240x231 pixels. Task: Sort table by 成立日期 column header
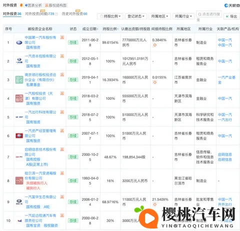pyautogui.click(x=90, y=29)
